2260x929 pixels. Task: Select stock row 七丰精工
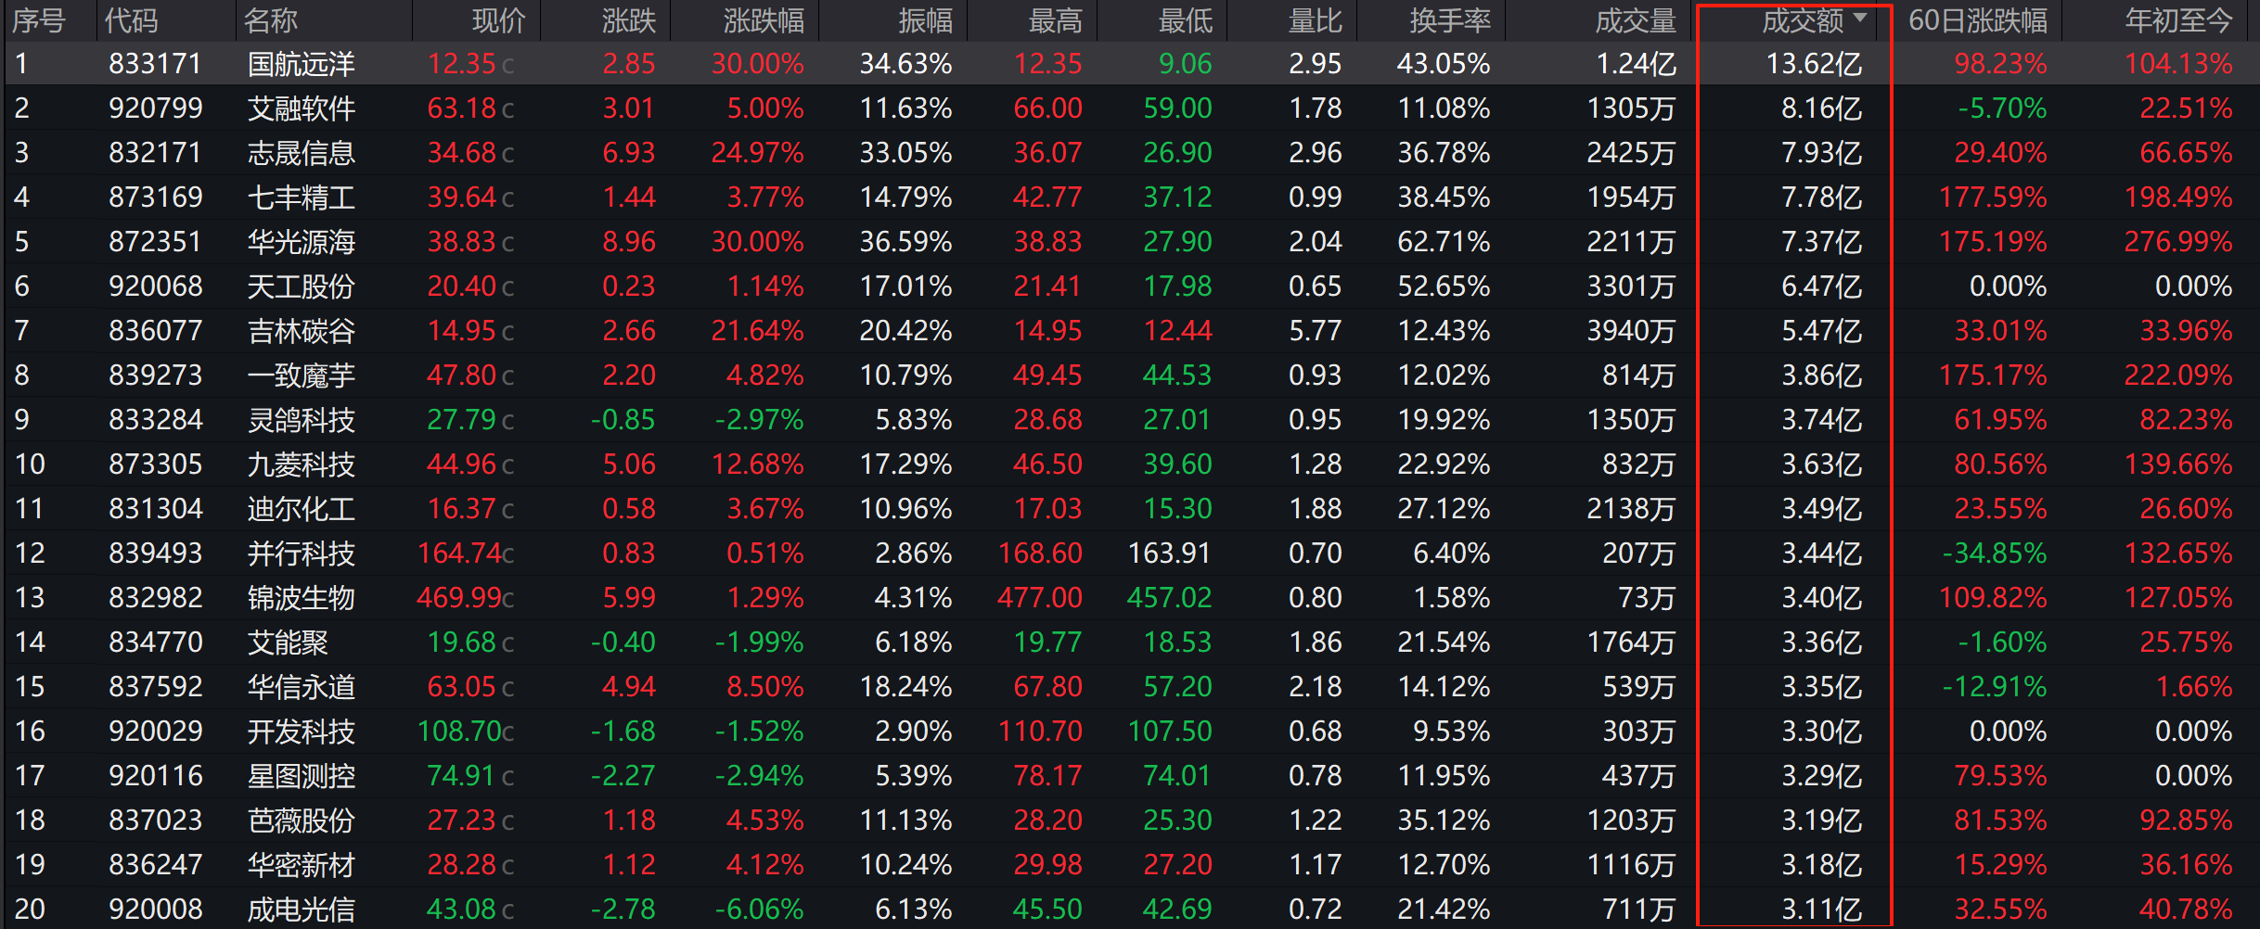(1130, 197)
